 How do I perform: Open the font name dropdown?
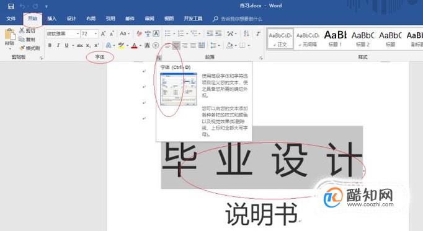(78, 33)
